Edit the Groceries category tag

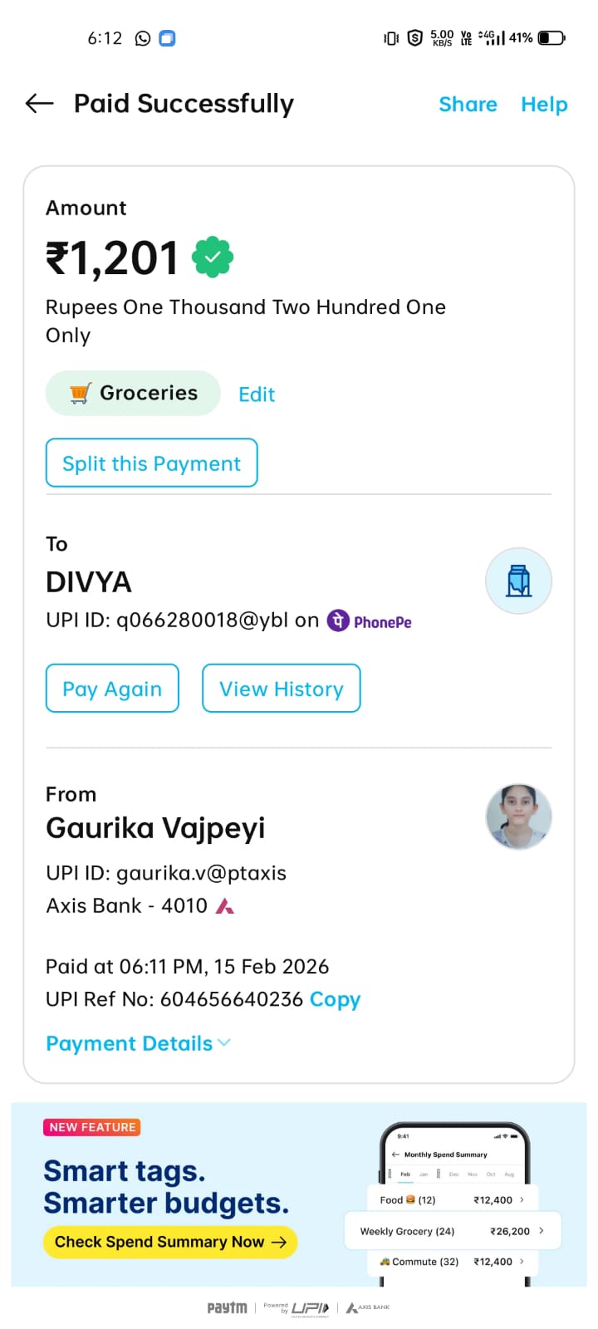pyautogui.click(x=256, y=395)
